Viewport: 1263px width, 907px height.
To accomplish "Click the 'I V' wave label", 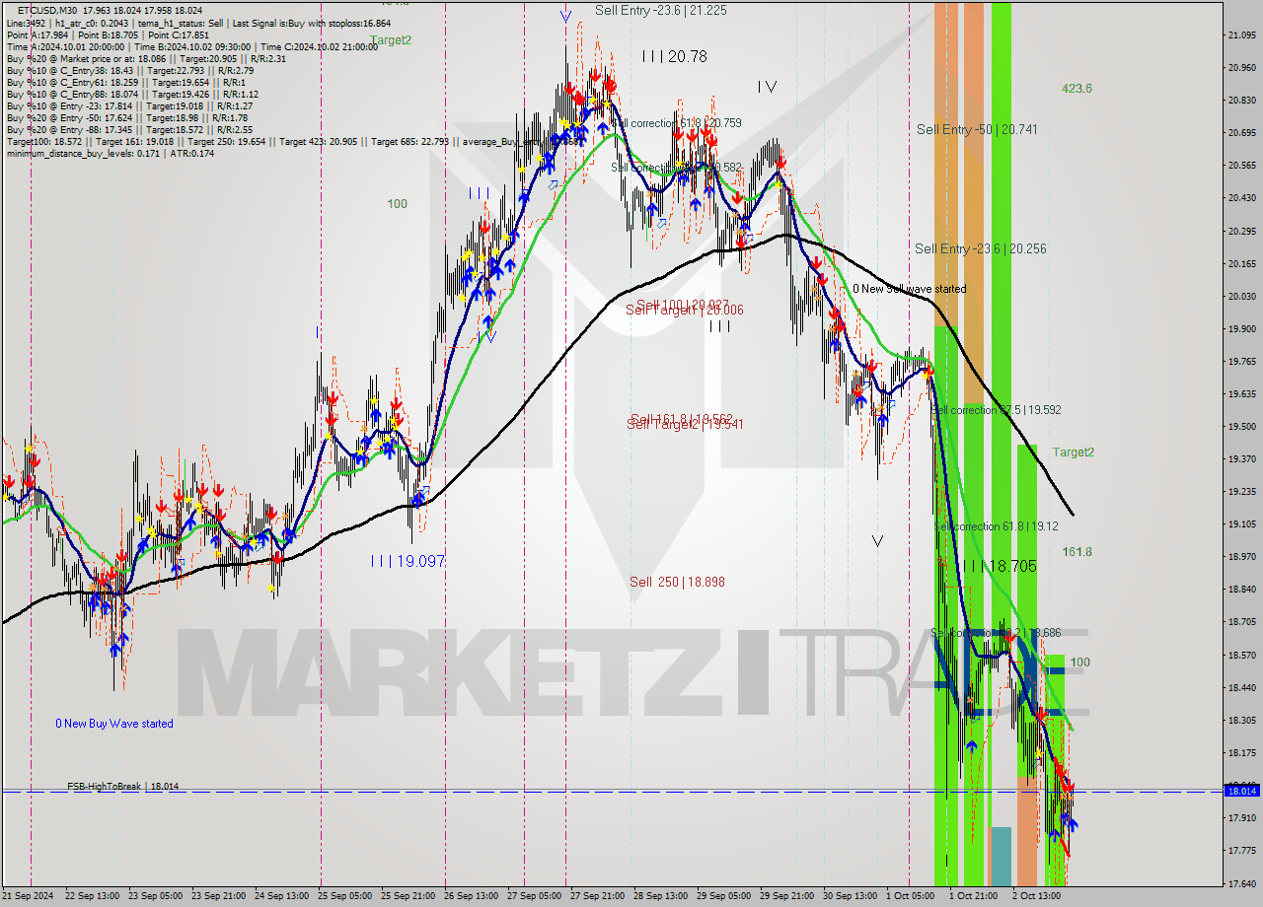I will pos(767,87).
